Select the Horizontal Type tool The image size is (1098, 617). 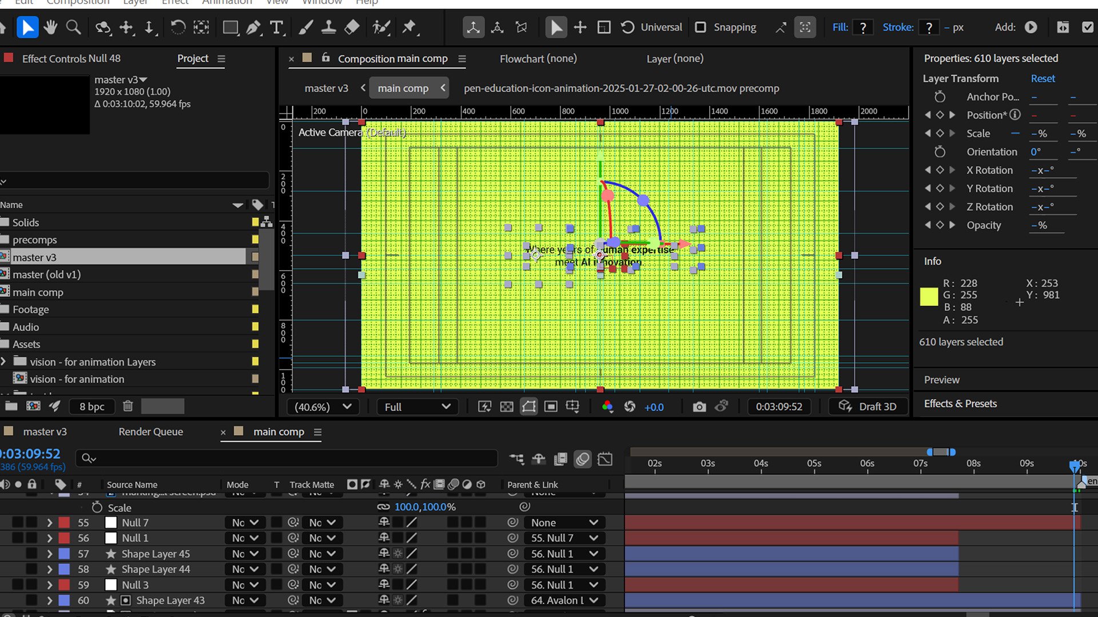[277, 27]
